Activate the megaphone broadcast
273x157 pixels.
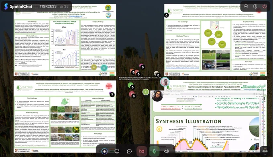point(166,151)
